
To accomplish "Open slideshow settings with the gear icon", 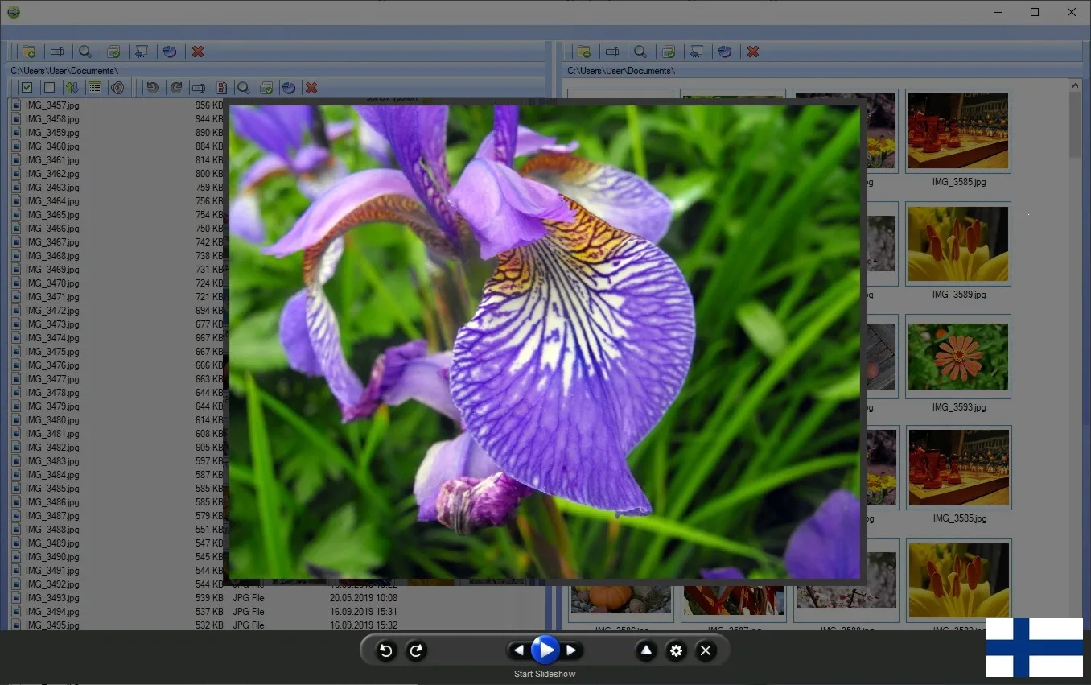I will [676, 650].
